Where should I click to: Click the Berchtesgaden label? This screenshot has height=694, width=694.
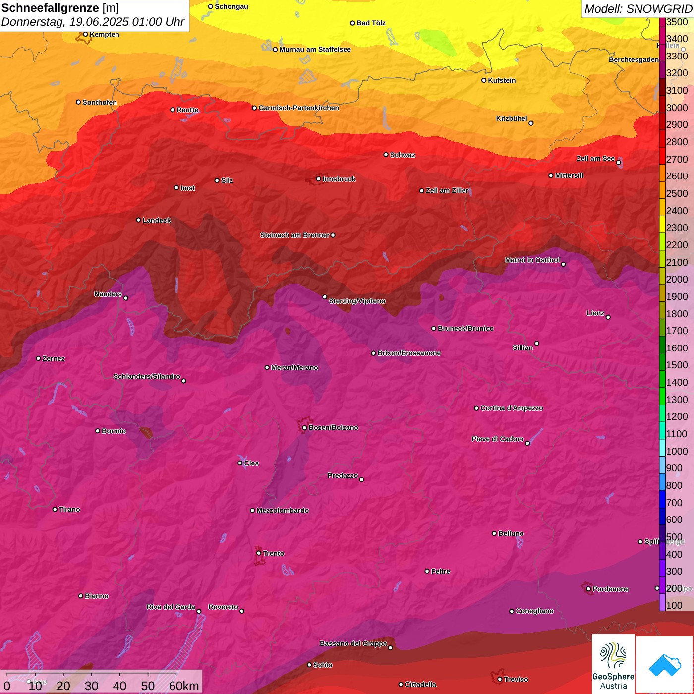tap(634, 59)
